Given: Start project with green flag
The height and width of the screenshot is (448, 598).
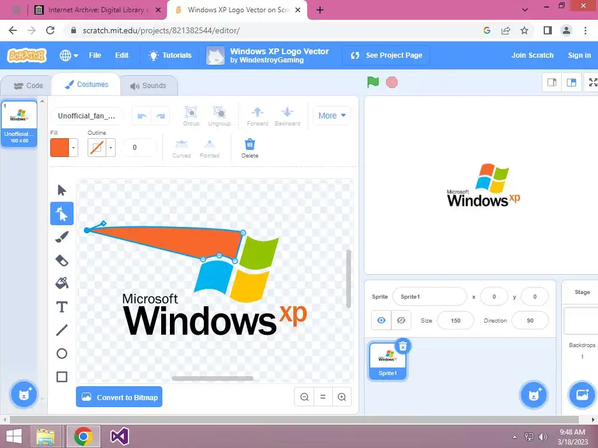Looking at the screenshot, I should [373, 82].
